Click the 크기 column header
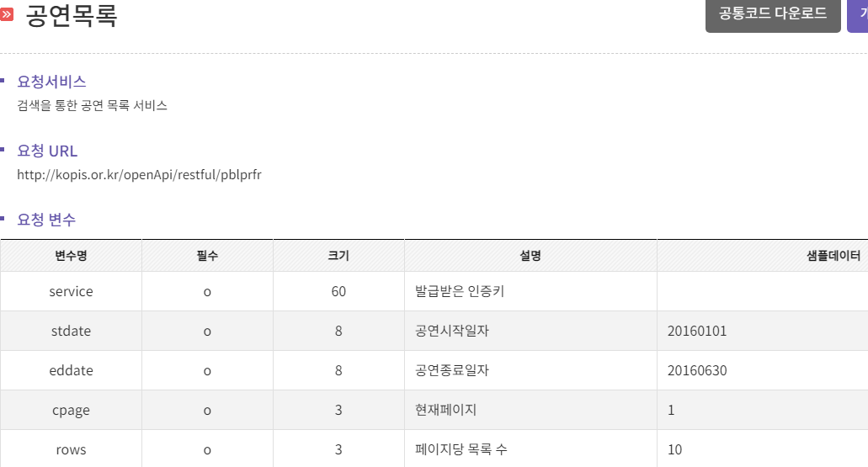 click(x=338, y=256)
